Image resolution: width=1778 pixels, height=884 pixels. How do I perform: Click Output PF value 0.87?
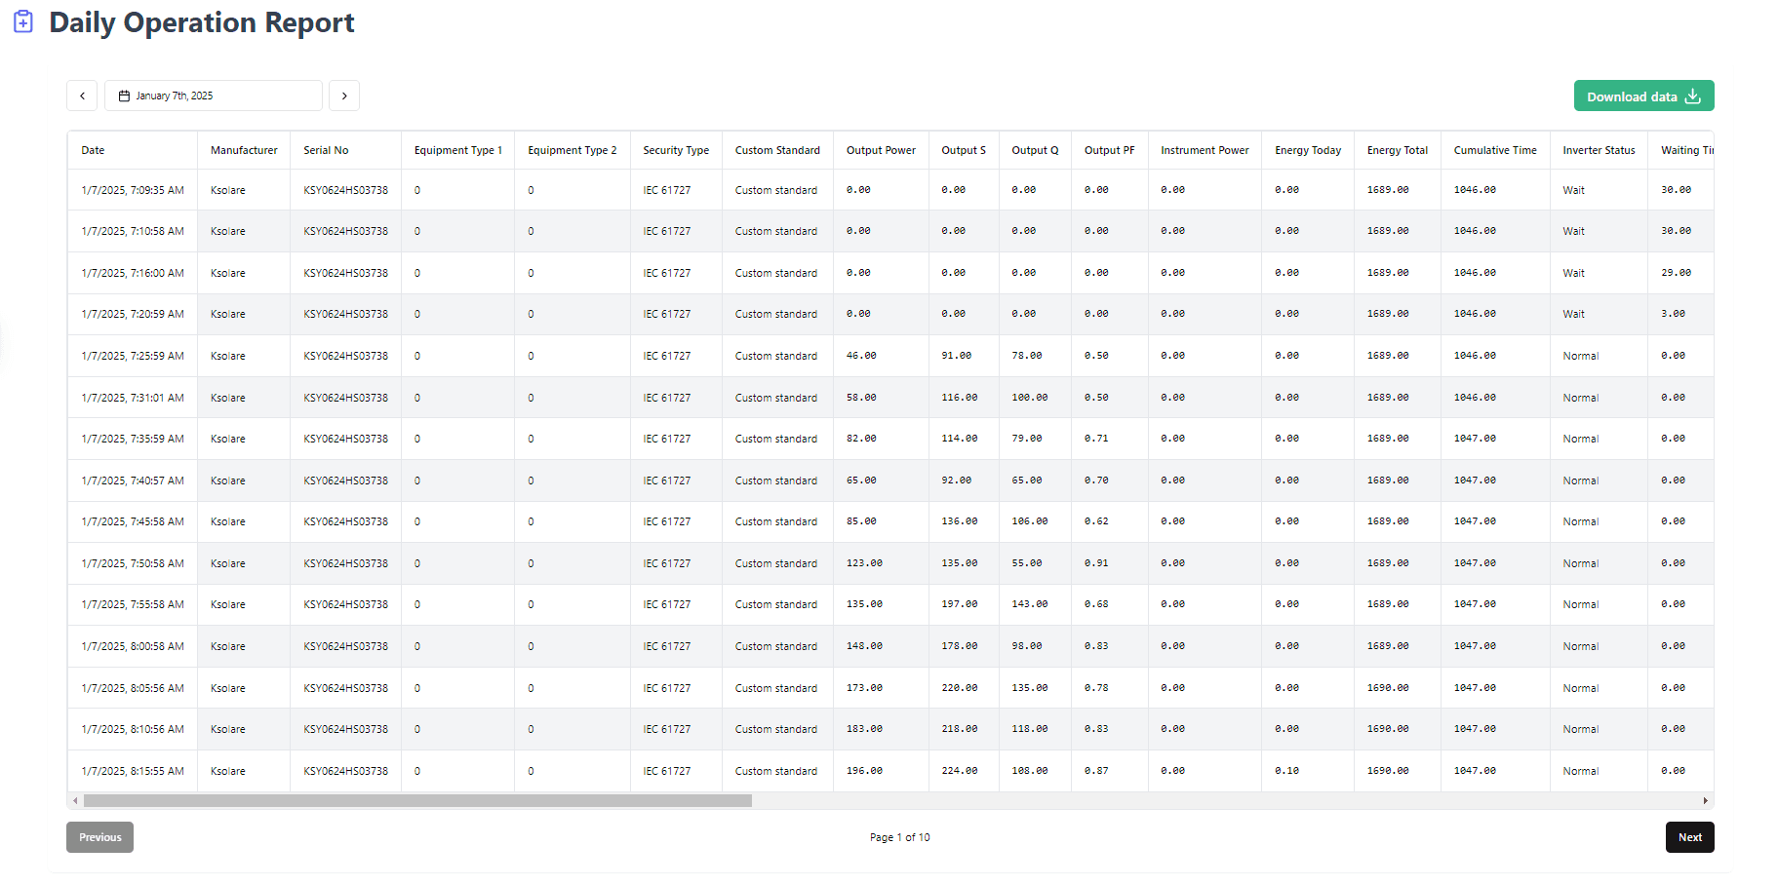(1096, 771)
